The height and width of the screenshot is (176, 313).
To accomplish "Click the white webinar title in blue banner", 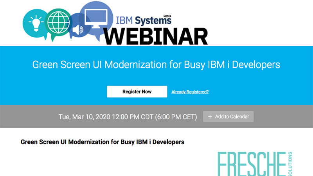I will (x=156, y=65).
